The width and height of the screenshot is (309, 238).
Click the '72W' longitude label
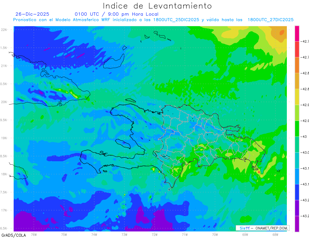[154, 234]
